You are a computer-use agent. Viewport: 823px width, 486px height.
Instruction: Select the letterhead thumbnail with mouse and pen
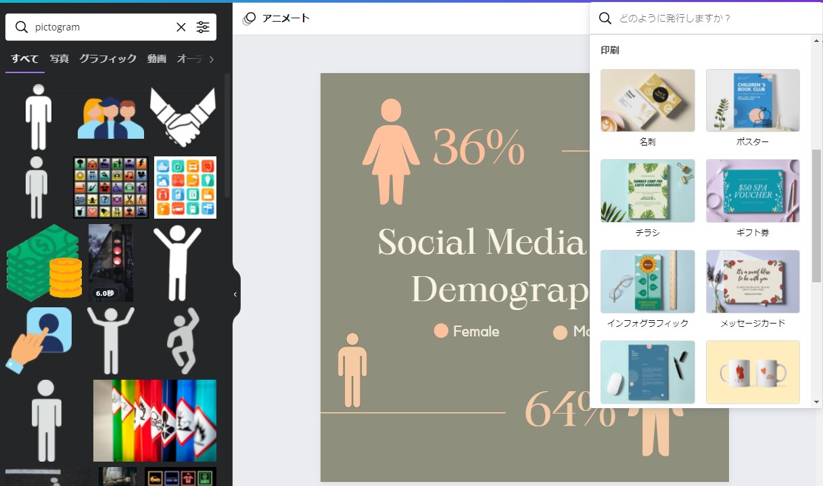[648, 372]
